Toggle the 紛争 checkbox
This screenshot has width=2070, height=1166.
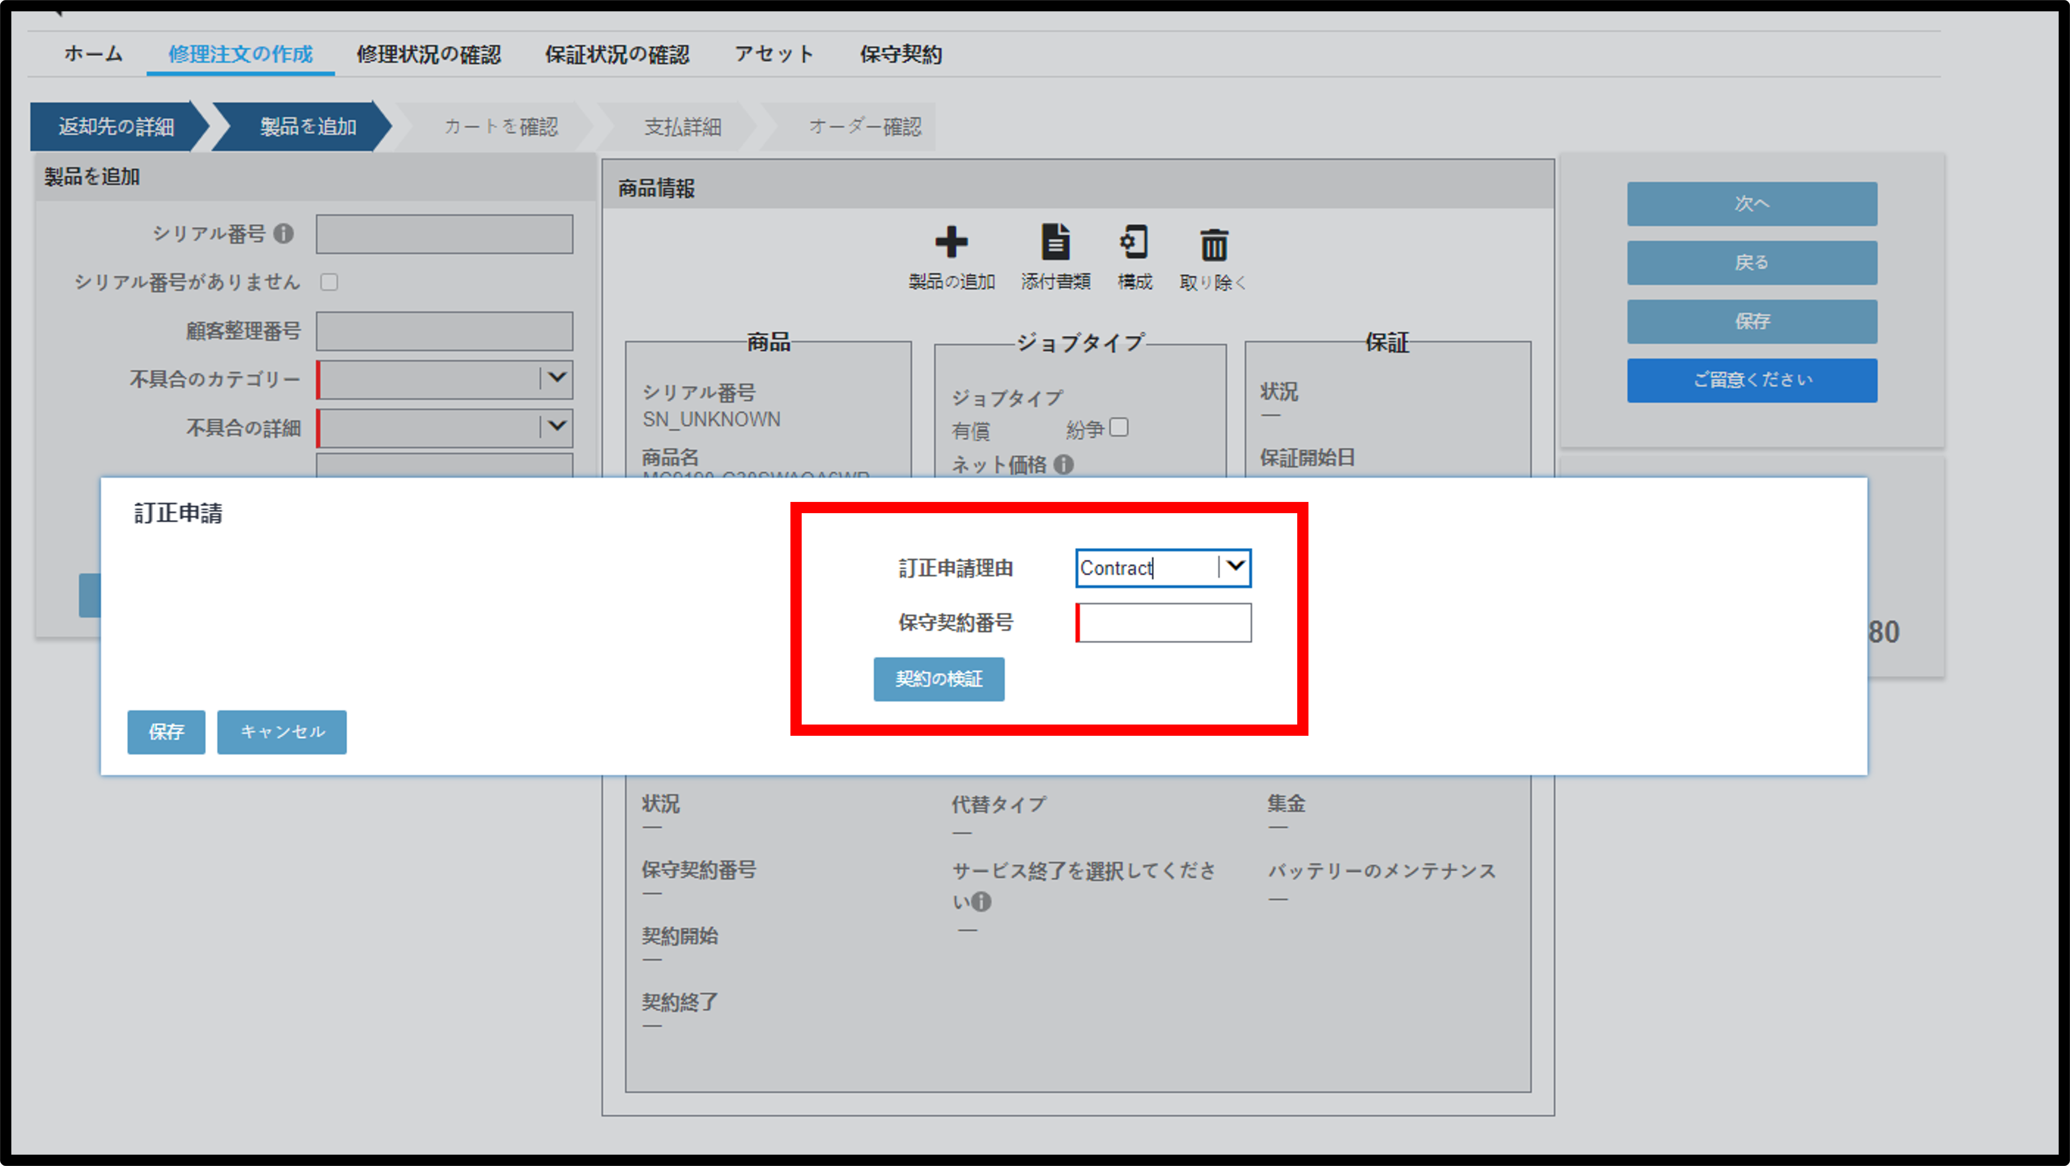coord(1118,428)
